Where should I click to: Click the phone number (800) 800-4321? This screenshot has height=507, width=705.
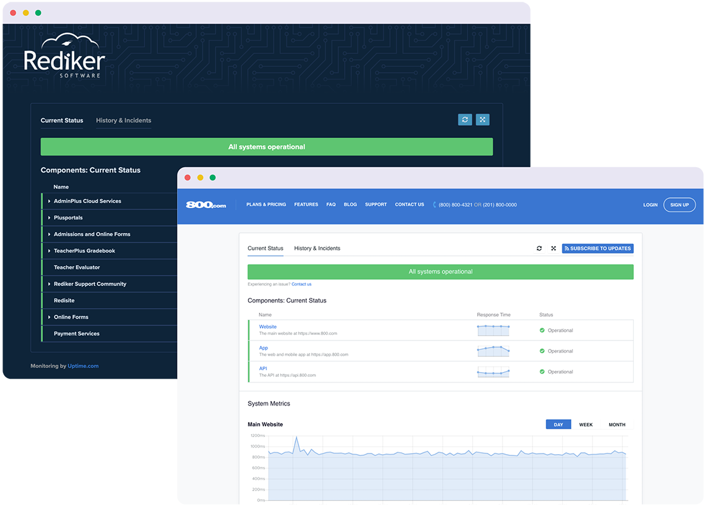455,205
